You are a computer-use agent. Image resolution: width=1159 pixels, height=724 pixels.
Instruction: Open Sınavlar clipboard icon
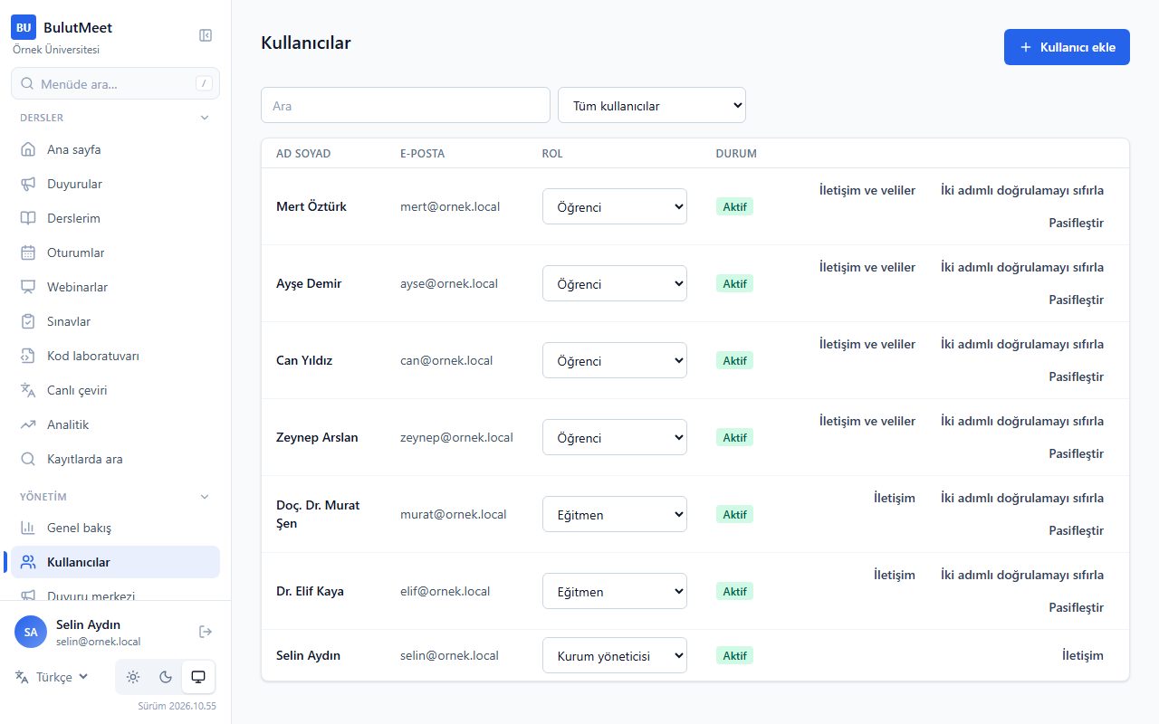pos(28,321)
